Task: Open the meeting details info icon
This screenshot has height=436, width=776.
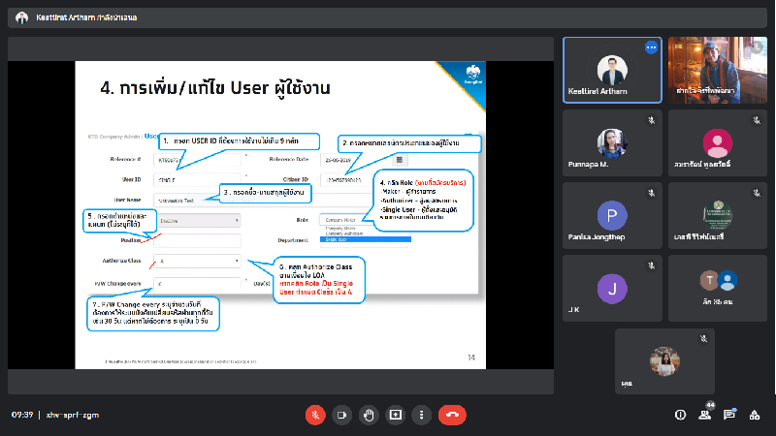Action: point(680,414)
